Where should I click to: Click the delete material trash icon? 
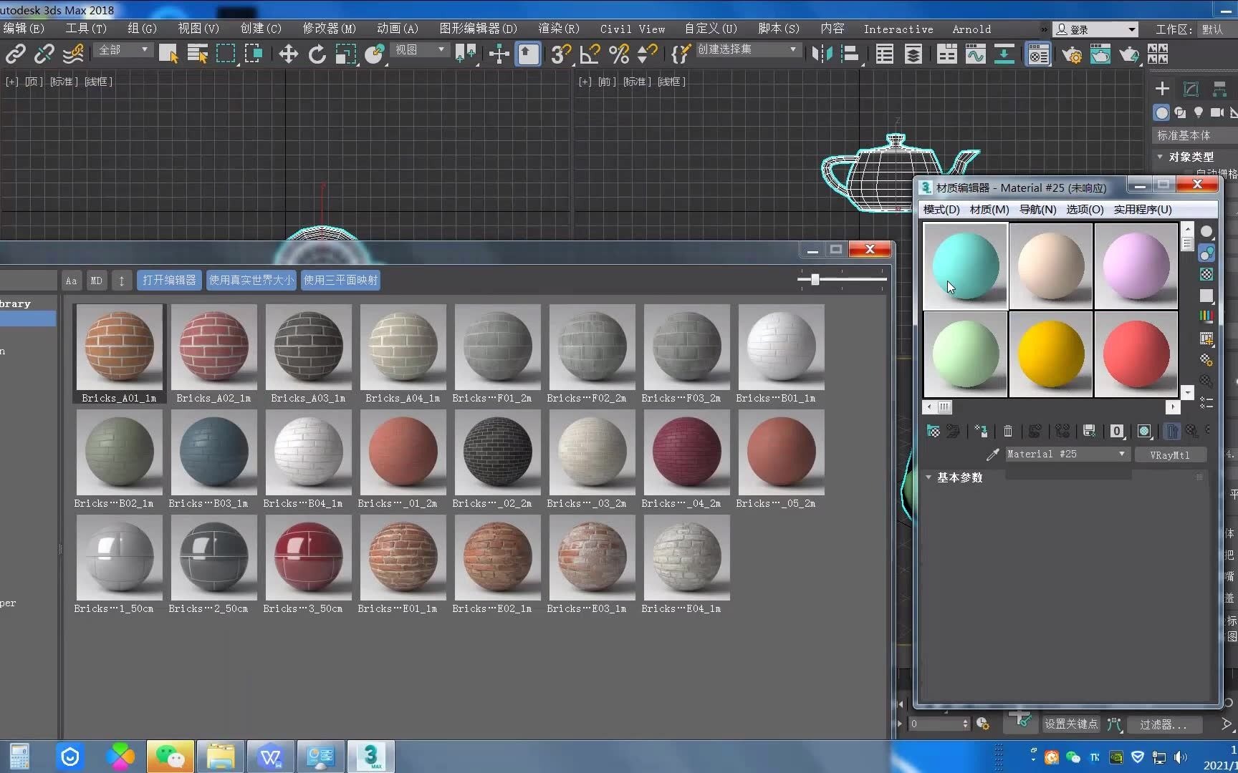pos(1008,431)
